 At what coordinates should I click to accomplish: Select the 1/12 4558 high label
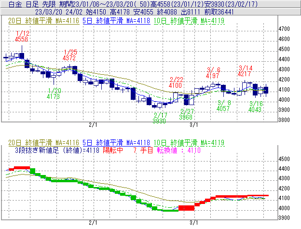tap(22, 36)
